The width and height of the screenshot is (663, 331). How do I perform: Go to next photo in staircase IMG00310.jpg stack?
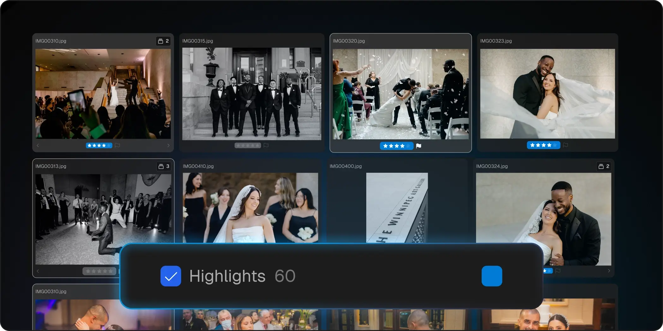coord(168,145)
